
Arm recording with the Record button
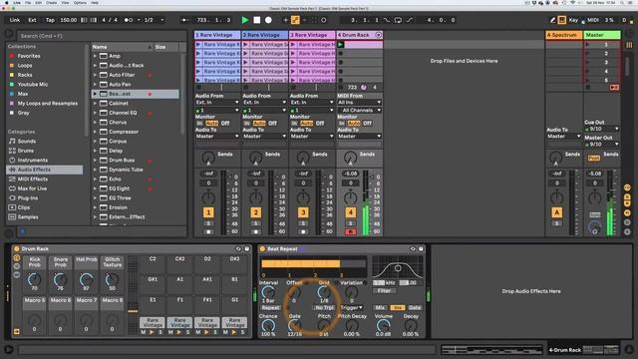[268, 20]
